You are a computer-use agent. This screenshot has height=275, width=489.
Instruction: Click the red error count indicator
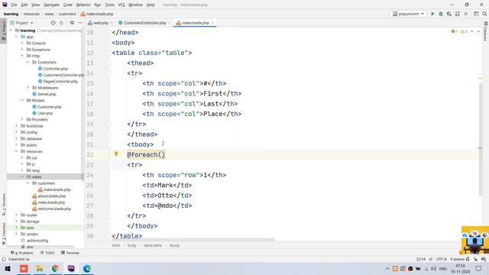point(455,31)
